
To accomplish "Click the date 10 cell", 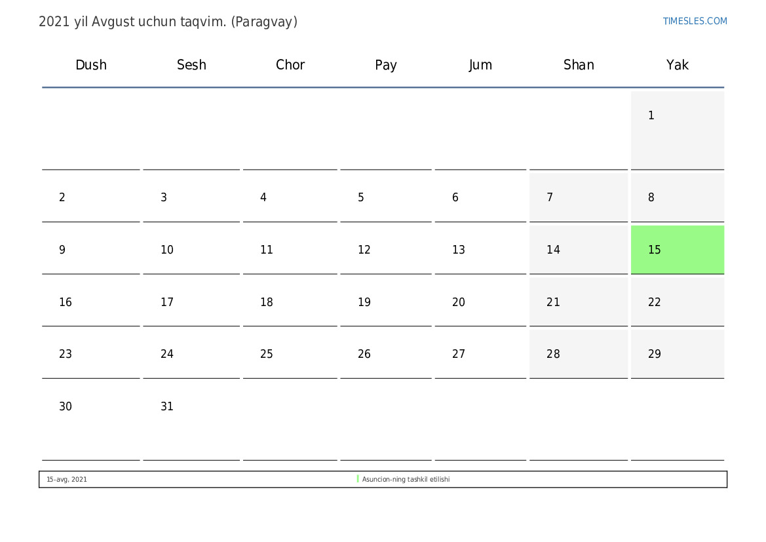I will pos(191,250).
